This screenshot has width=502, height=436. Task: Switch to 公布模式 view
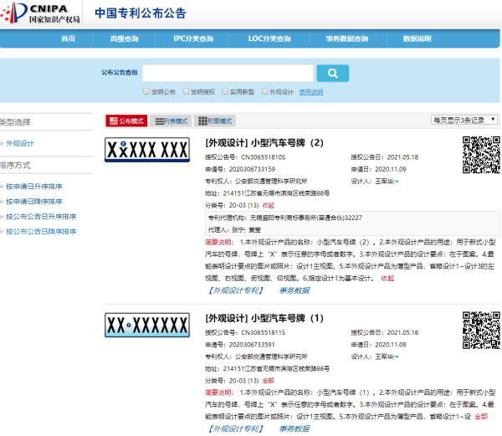(126, 121)
